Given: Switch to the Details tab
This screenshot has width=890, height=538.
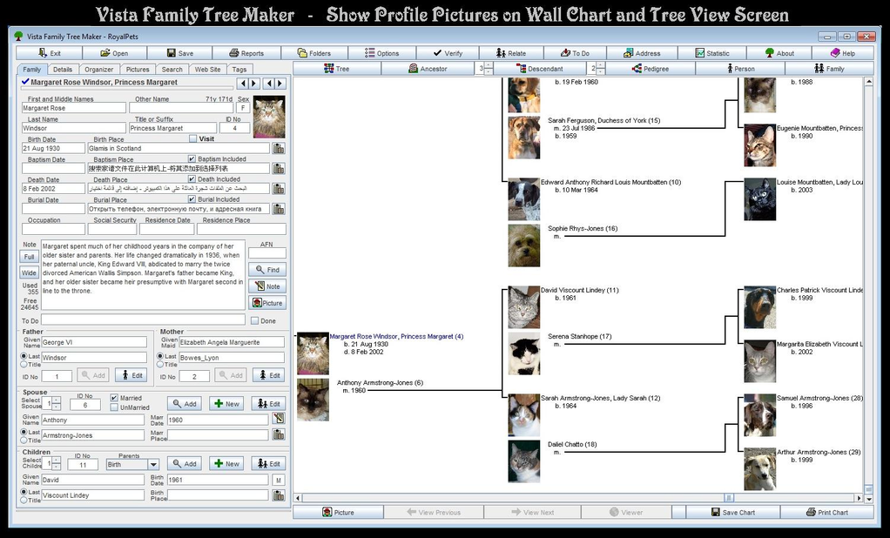Looking at the screenshot, I should coord(63,70).
